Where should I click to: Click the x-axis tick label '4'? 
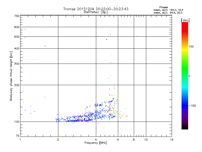click(x=96, y=140)
